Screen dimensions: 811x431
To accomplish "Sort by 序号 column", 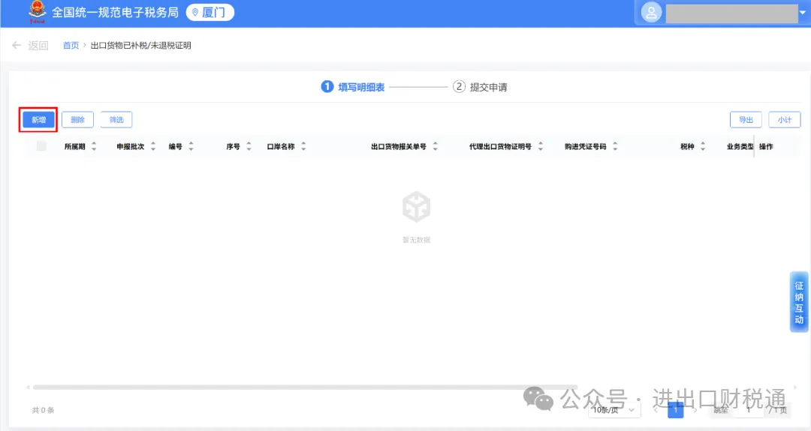I will pyautogui.click(x=249, y=147).
